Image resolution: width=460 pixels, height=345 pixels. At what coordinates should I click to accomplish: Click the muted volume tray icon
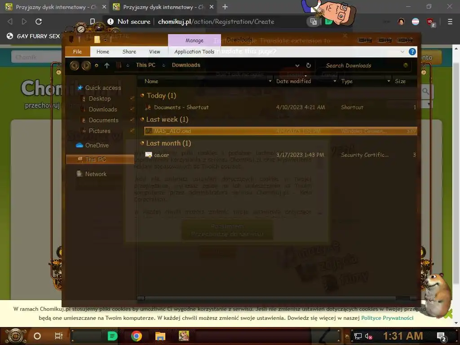point(368,336)
